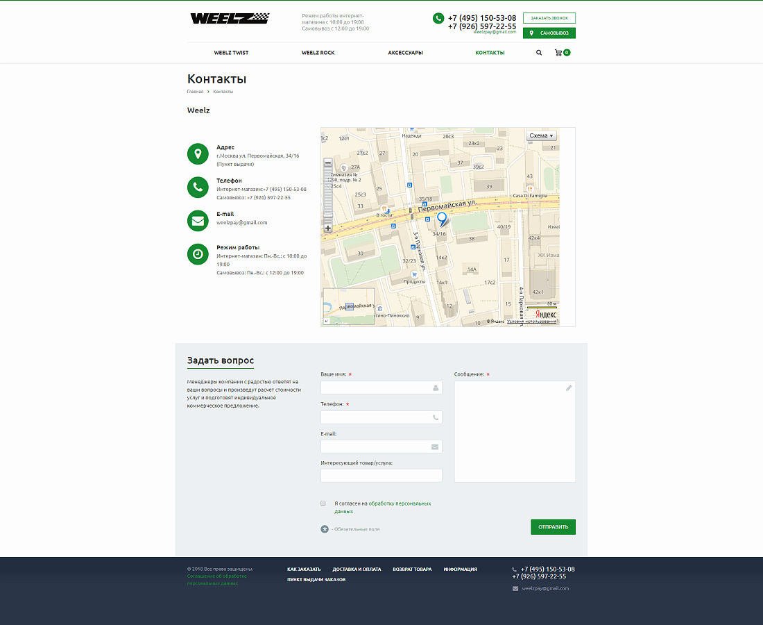Image resolution: width=763 pixels, height=625 pixels.
Task: Open footer personal data agreement link
Action: pos(216,579)
